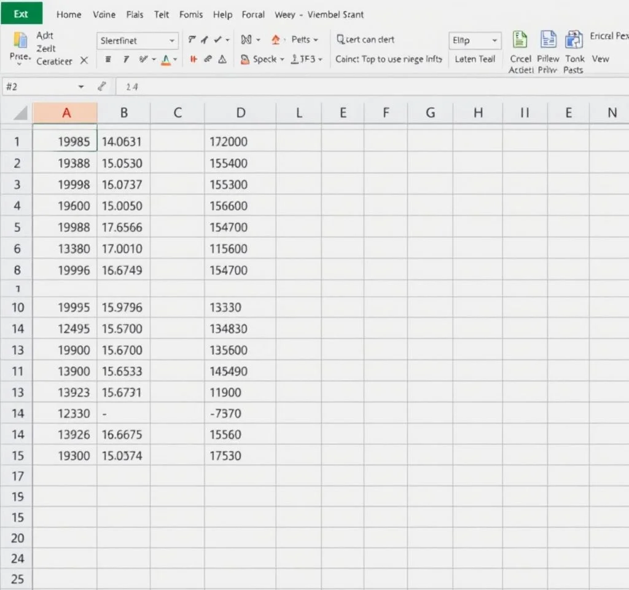Viewport: 629px width, 590px height.
Task: Toggle the italic slanted icon
Action: pos(126,60)
